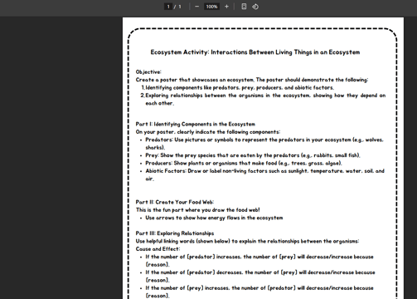Edit the current page number field
Image resolution: width=417 pixels, height=299 pixels.
tap(168, 7)
